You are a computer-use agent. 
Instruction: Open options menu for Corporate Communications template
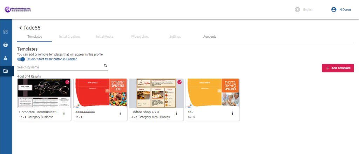64,113
